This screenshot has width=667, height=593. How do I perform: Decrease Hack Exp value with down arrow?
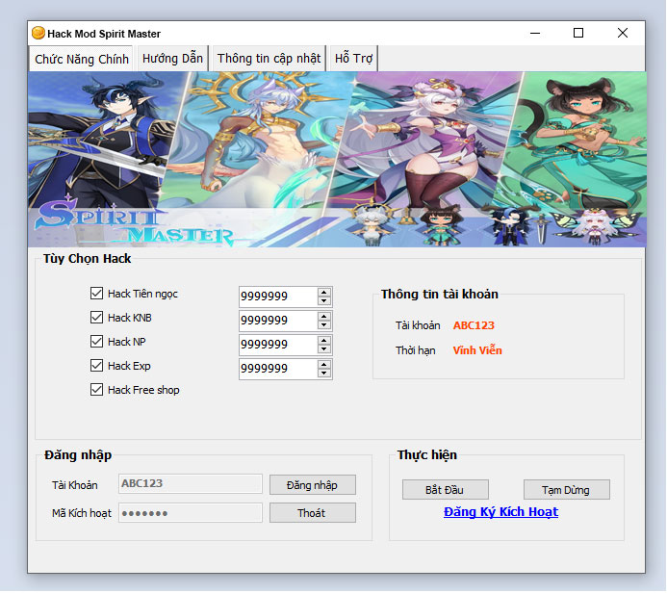[324, 374]
